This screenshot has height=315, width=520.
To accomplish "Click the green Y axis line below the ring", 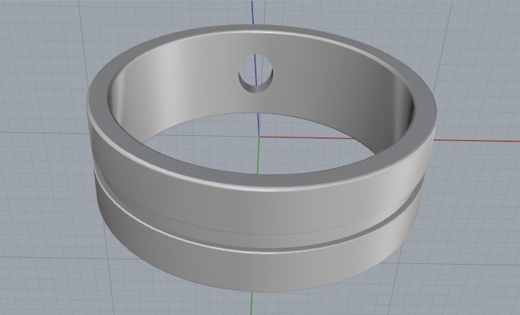I will (x=251, y=303).
